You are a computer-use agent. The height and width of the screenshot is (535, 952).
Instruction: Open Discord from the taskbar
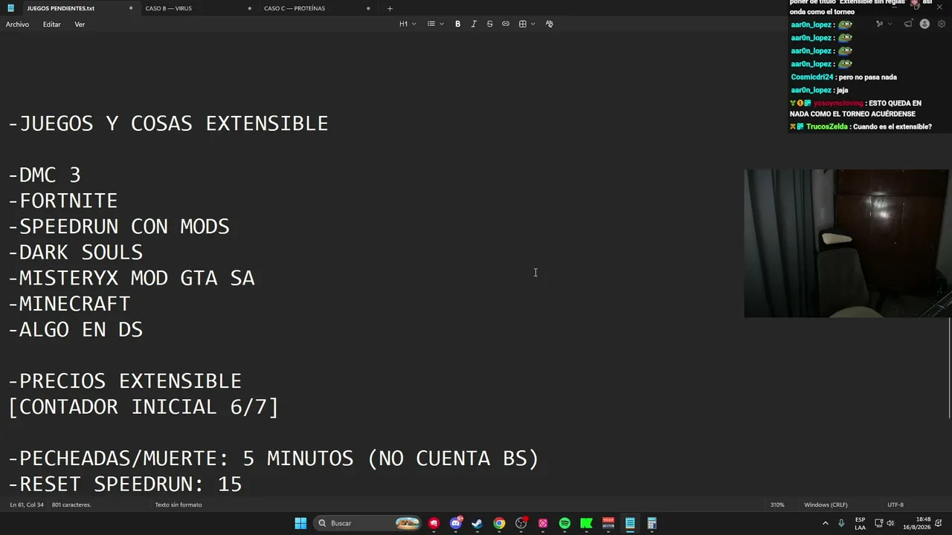pyautogui.click(x=456, y=523)
